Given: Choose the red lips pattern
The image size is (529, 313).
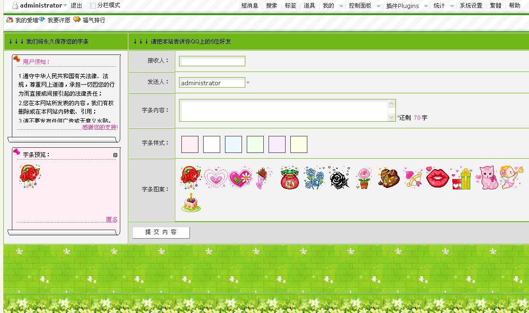Looking at the screenshot, I should click(438, 178).
